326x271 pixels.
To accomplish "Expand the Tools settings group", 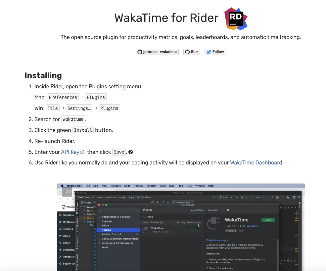I will point(100,247).
